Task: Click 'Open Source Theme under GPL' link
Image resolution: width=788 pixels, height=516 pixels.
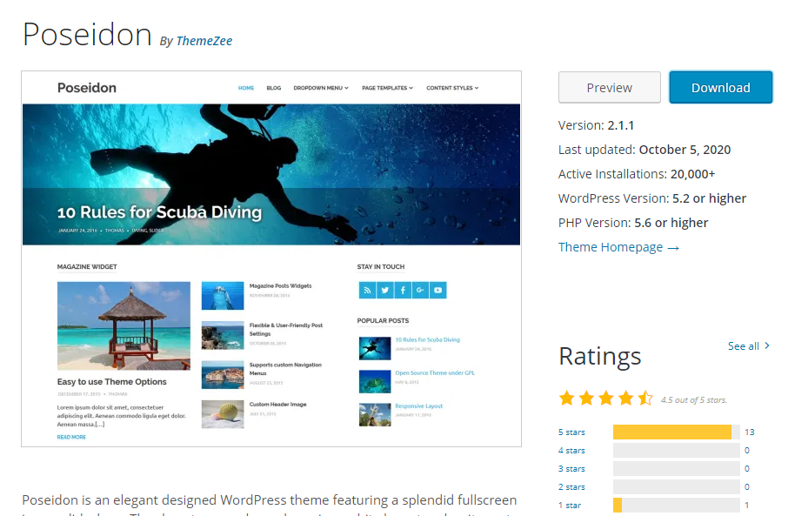Action: (435, 373)
